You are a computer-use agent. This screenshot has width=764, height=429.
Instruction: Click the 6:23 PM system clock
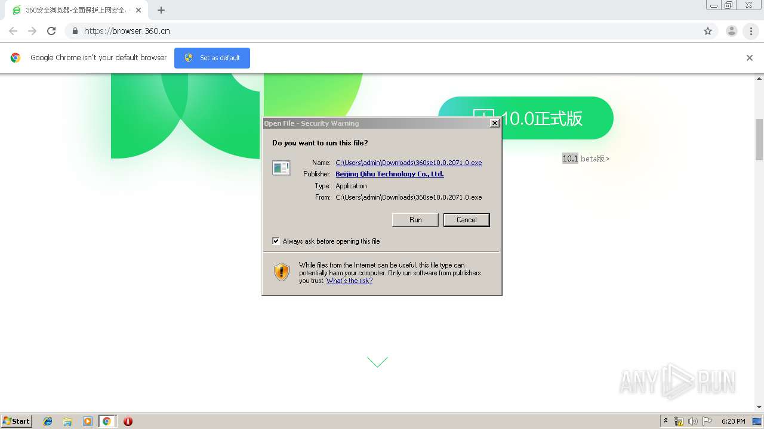click(733, 421)
